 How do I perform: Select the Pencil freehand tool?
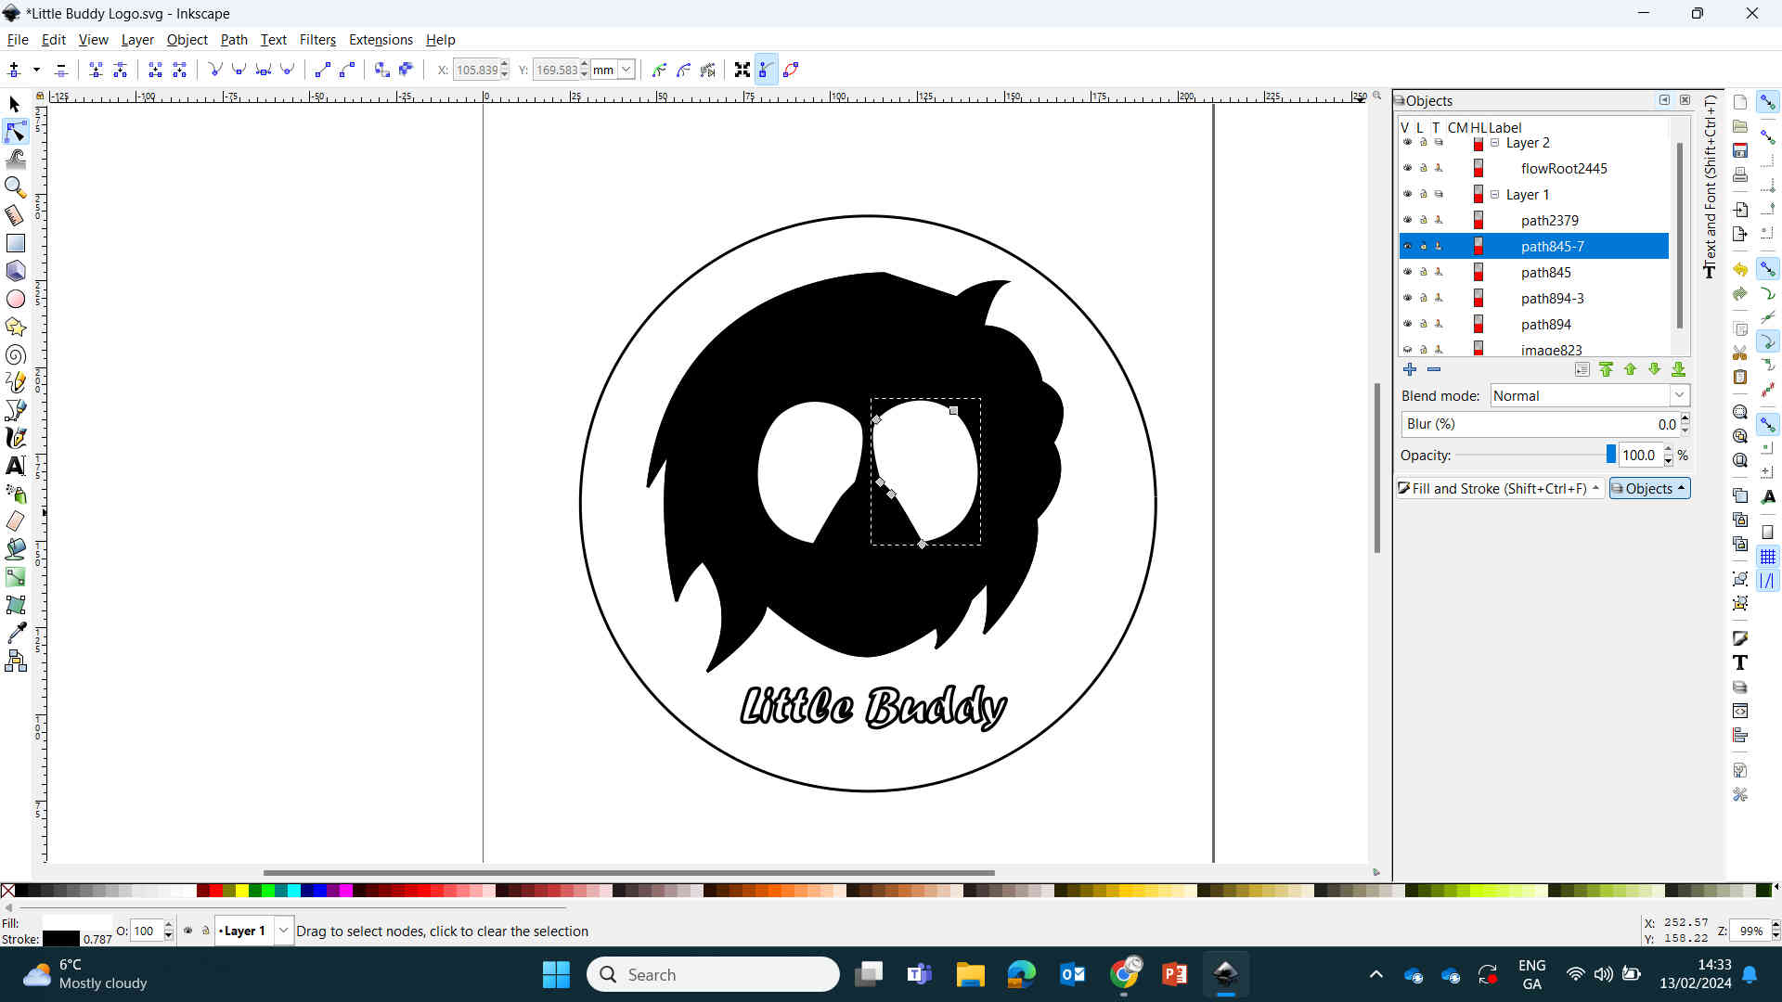click(x=15, y=382)
